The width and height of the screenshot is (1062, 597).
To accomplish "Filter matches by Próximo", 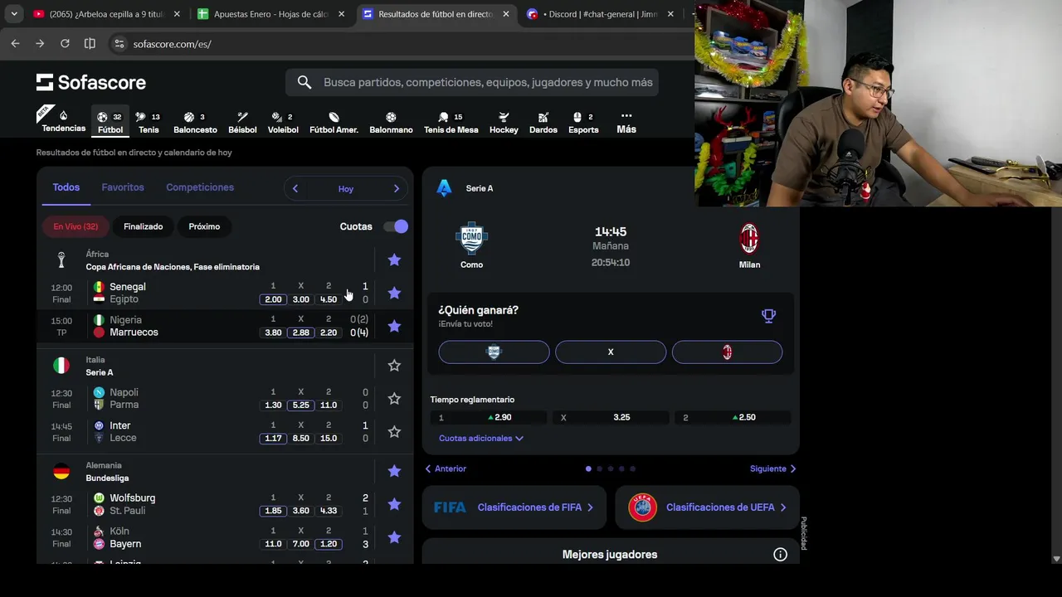I will tap(204, 226).
